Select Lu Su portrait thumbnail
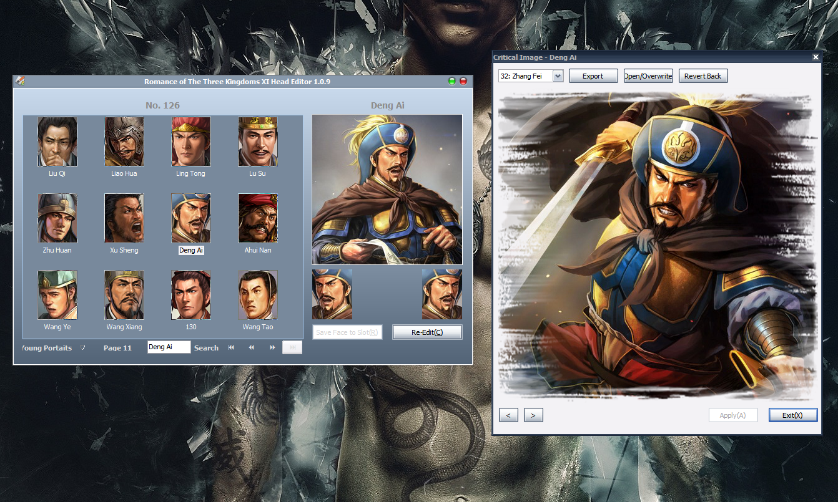This screenshot has width=838, height=502. tap(257, 142)
